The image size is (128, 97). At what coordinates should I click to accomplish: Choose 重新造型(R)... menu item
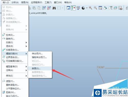[15, 85]
